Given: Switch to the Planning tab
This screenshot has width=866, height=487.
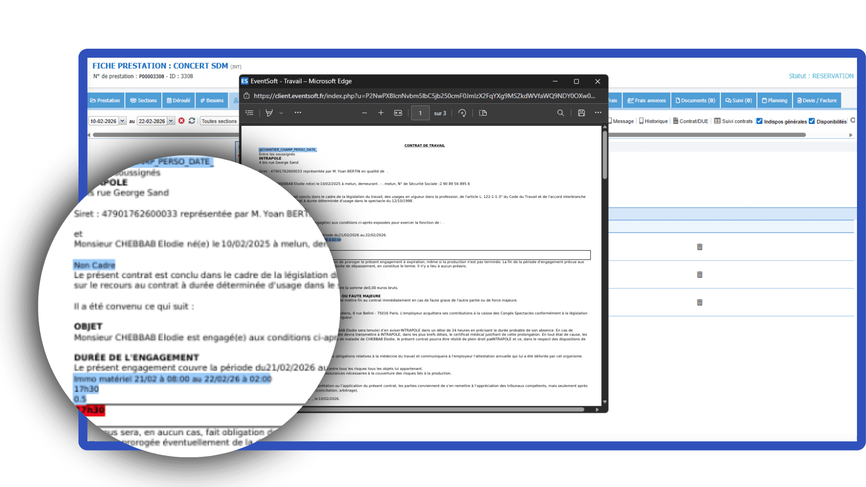Looking at the screenshot, I should click(x=774, y=100).
